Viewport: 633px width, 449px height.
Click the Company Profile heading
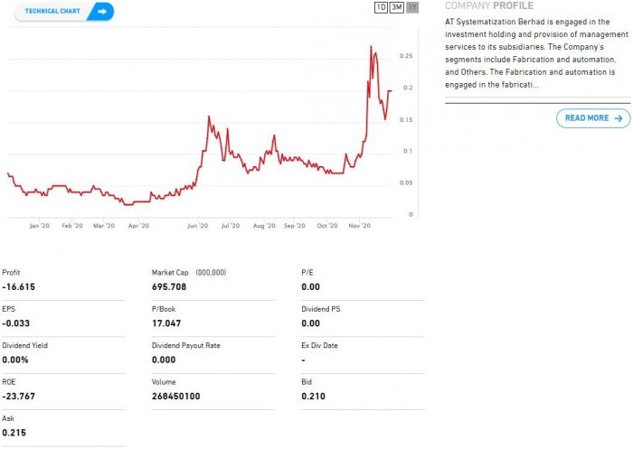[489, 6]
